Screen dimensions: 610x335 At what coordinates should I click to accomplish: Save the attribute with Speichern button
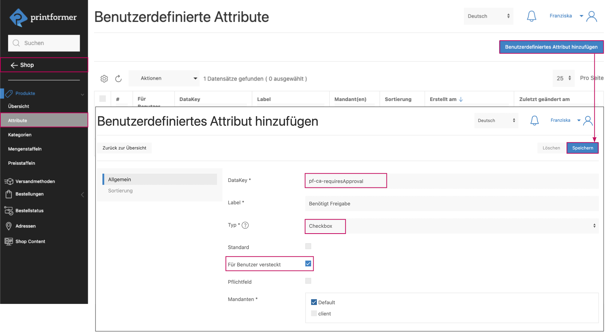[583, 148]
